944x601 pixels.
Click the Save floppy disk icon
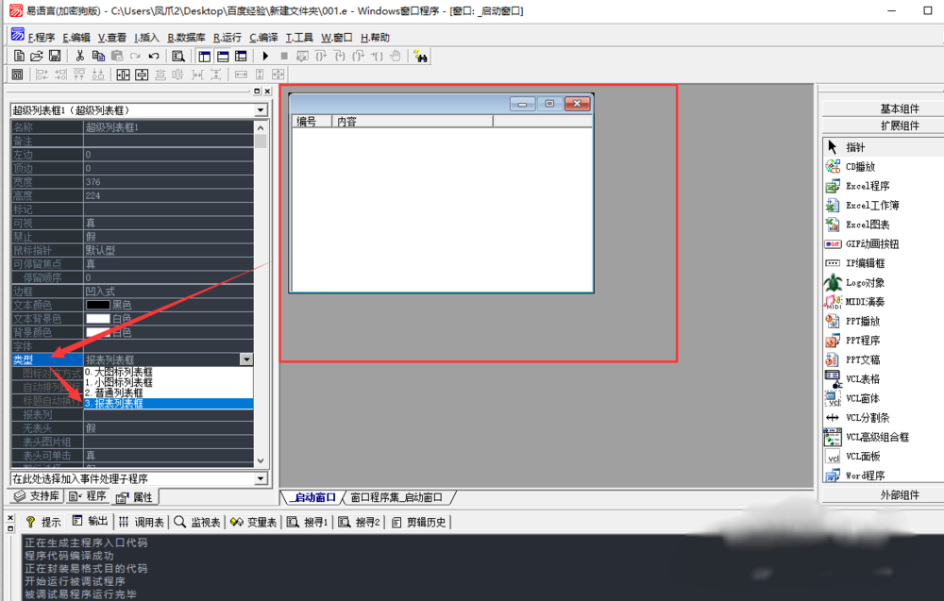pyautogui.click(x=55, y=56)
